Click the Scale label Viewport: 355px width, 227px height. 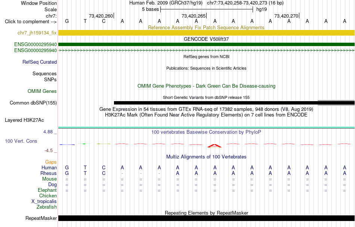(x=50, y=9)
